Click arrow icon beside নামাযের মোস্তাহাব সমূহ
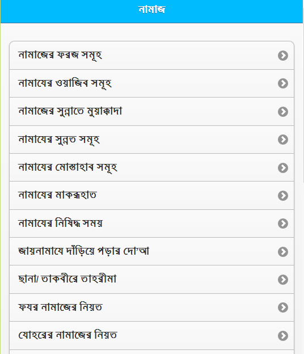304x354 pixels. pyautogui.click(x=283, y=168)
